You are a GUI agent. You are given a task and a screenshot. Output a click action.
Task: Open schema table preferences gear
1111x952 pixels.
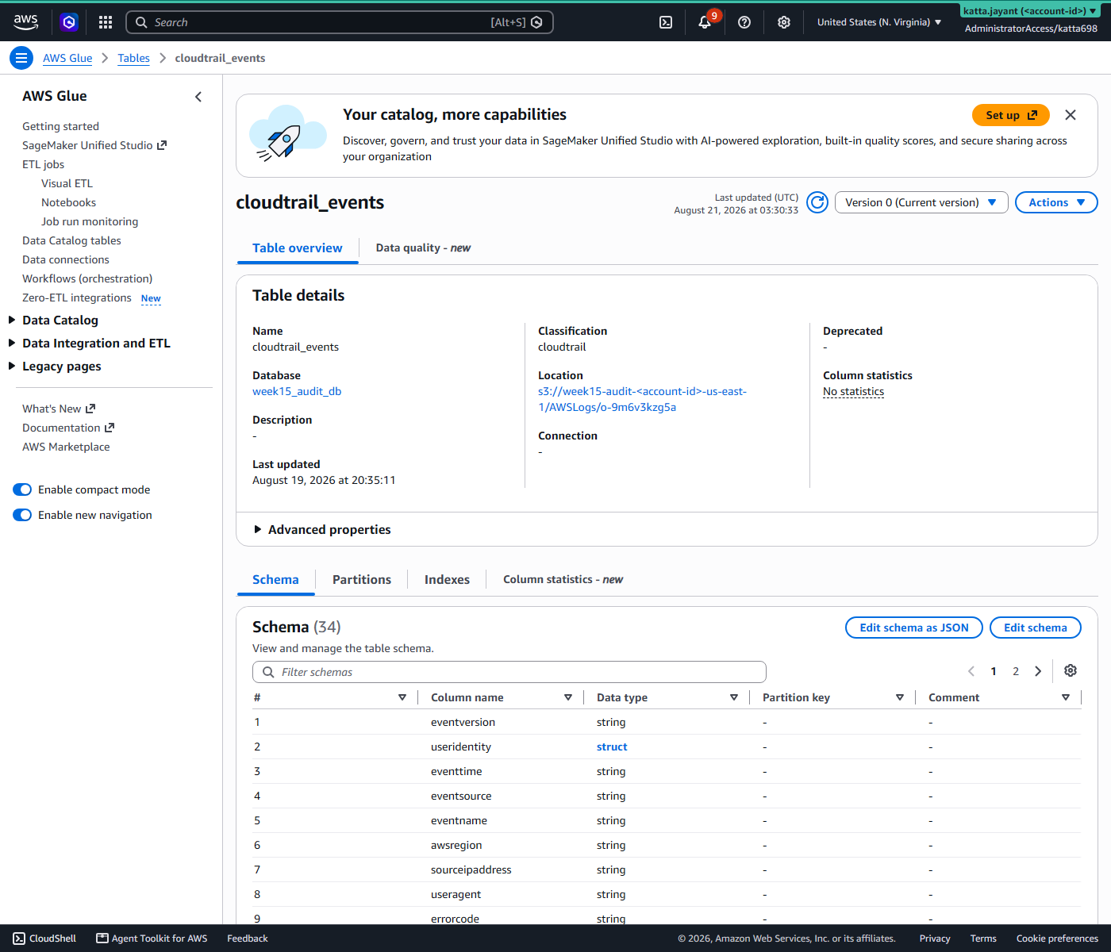pos(1071,670)
